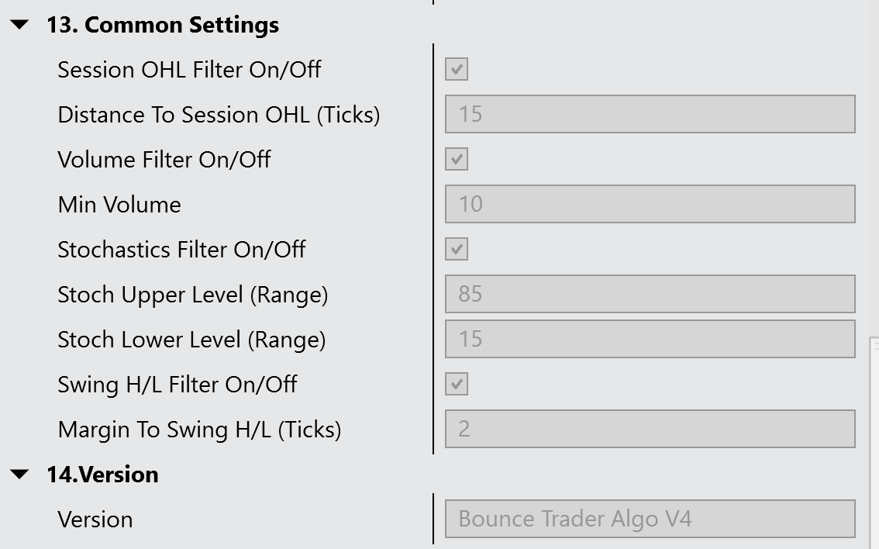This screenshot has height=549, width=879.
Task: Toggle the Volume Filter checkbox
Action: pyautogui.click(x=457, y=160)
